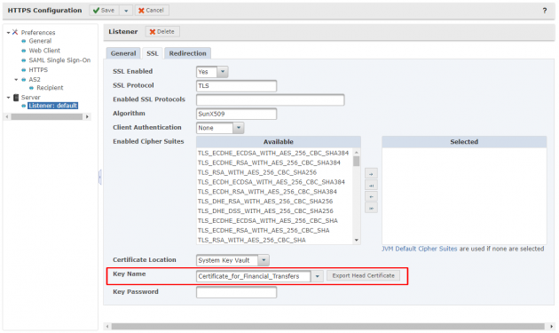Open the Key Name dropdown arrow
559x333 pixels.
click(317, 276)
